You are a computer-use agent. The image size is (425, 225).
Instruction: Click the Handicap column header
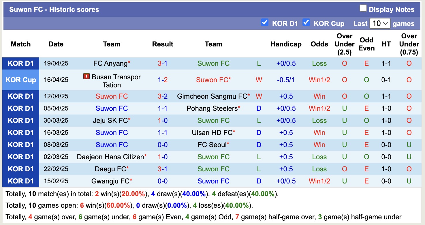pyautogui.click(x=286, y=44)
